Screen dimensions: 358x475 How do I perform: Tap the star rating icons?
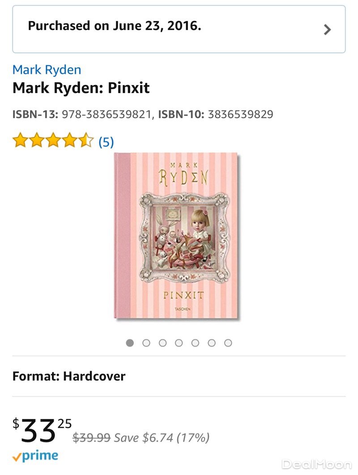tap(53, 142)
